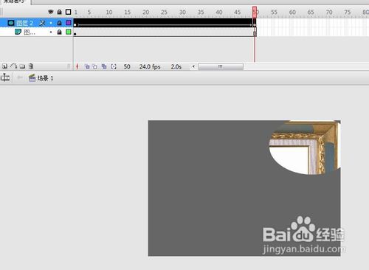Click the Edit Multiple Frames icon
This screenshot has height=270, width=369.
(x=104, y=66)
